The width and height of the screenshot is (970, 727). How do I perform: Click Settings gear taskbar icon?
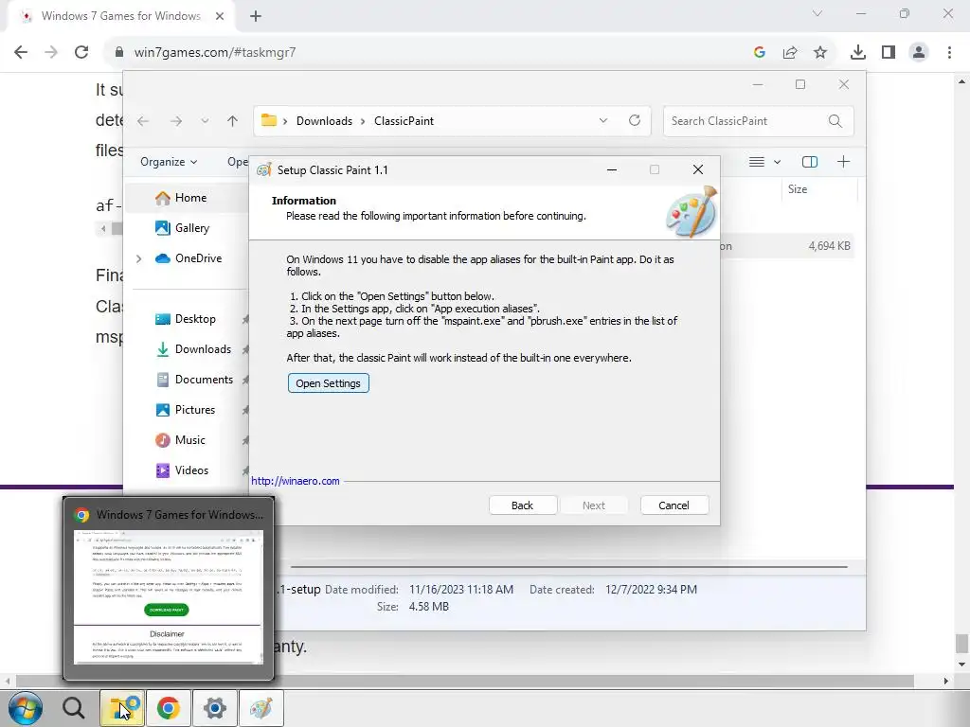click(x=215, y=708)
